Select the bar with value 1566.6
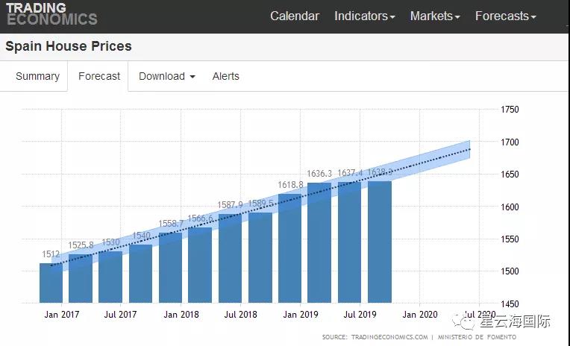The height and width of the screenshot is (346, 570). point(200,265)
